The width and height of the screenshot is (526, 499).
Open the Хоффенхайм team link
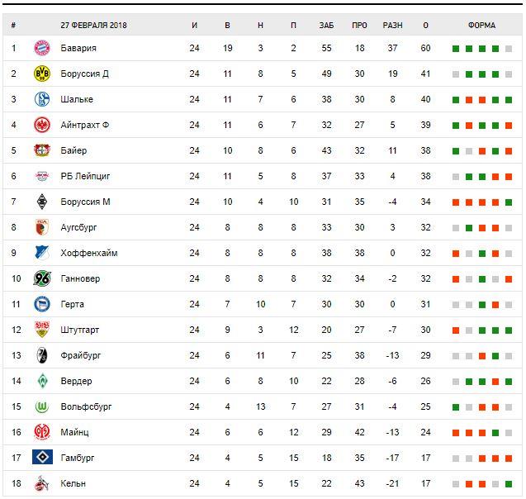click(88, 253)
